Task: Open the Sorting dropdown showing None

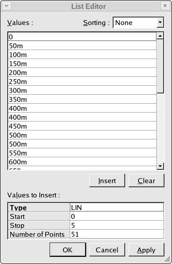Action: [138, 22]
